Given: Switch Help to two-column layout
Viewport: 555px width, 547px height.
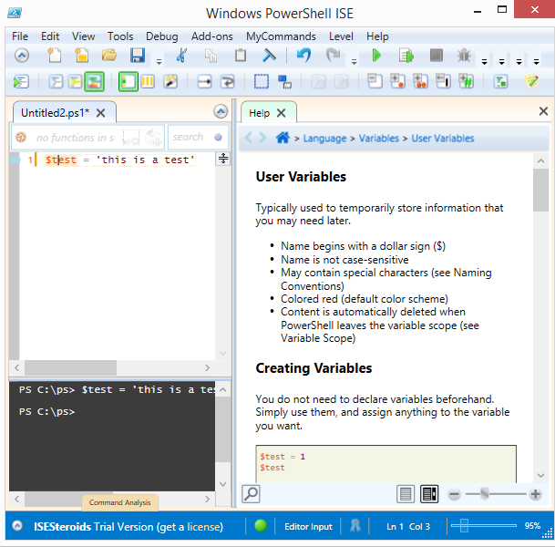Looking at the screenshot, I should (x=429, y=494).
